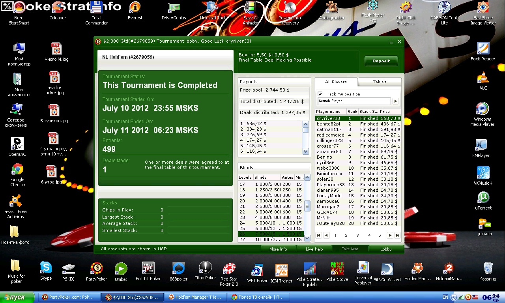Open the Корзина recycle bin
Screen dimensions: 505x303
point(488,271)
